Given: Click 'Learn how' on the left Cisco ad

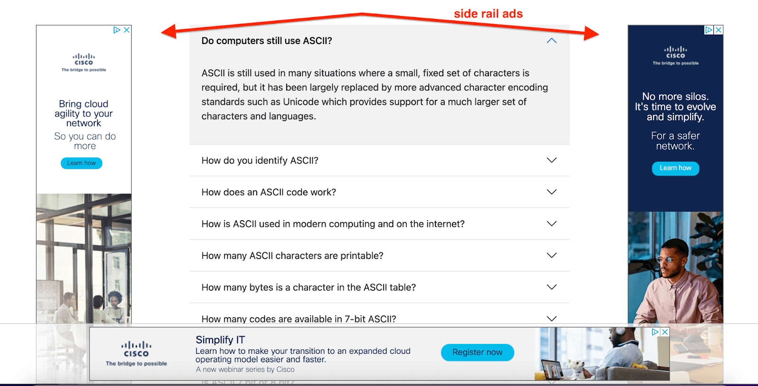Looking at the screenshot, I should 81,163.
